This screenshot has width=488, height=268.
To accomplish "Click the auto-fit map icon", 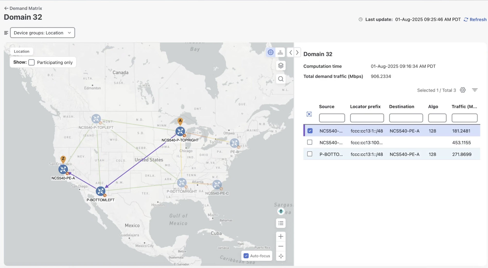I will coord(281,256).
